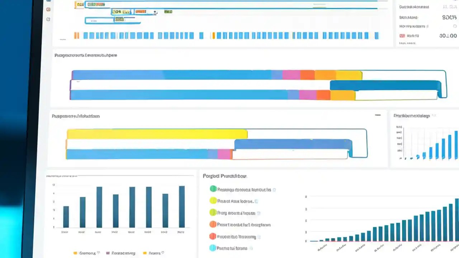Toggle the switch beside Hourly numbers
459x258 pixels.
point(455,26)
